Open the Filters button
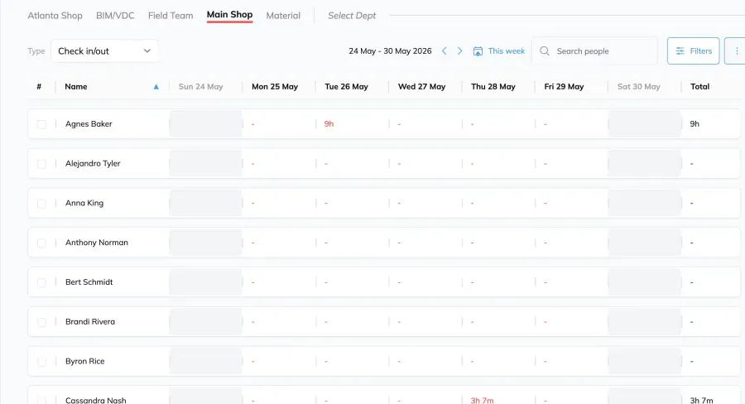The image size is (745, 404). coord(693,50)
